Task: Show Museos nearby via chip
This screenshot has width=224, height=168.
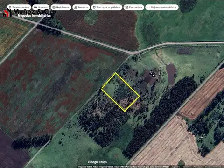Action: coord(81,7)
